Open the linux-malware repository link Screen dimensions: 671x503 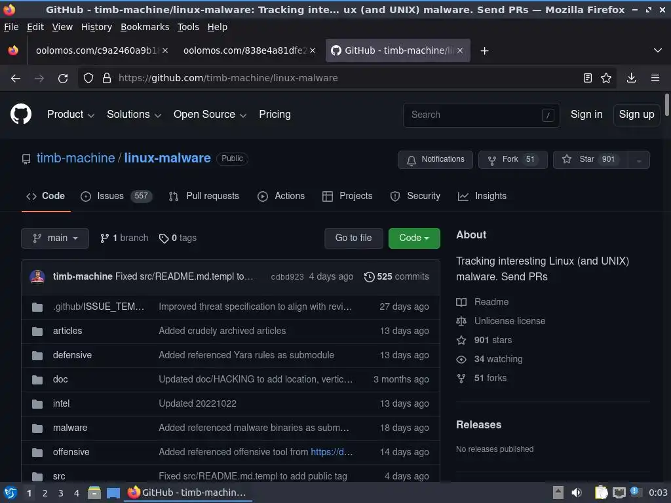[167, 158]
